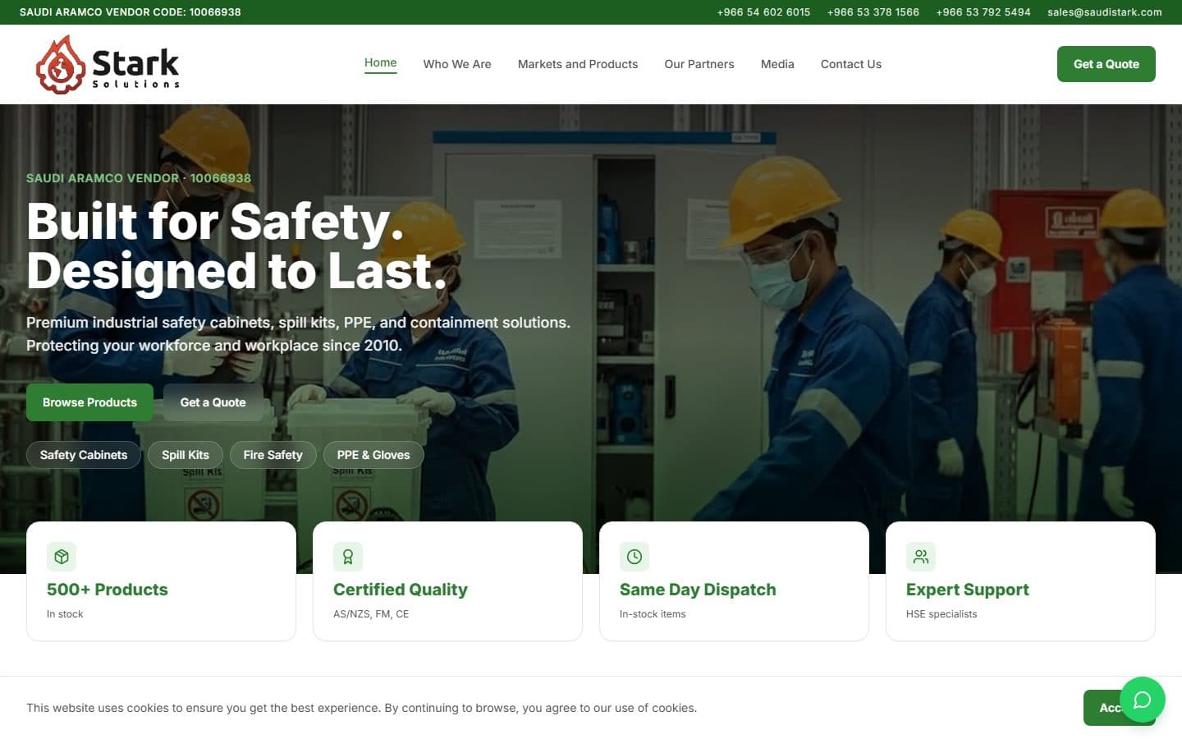Image resolution: width=1182 pixels, height=739 pixels.
Task: Click 'AS/NZS, FM, CE' subtitle text
Action: pyautogui.click(x=371, y=614)
